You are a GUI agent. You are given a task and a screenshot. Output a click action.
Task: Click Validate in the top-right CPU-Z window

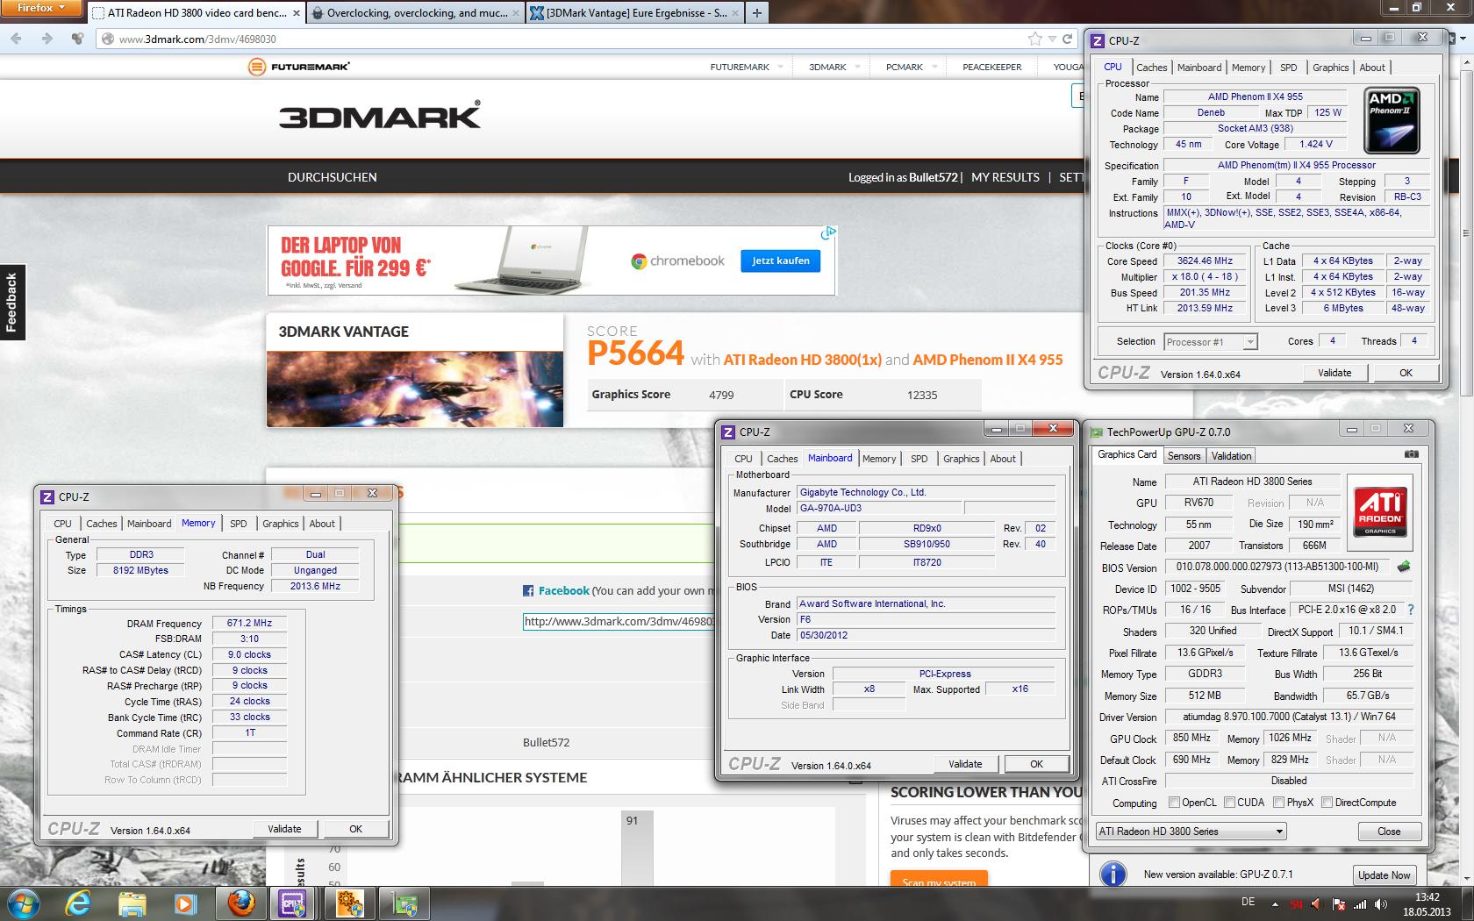[x=1334, y=373]
